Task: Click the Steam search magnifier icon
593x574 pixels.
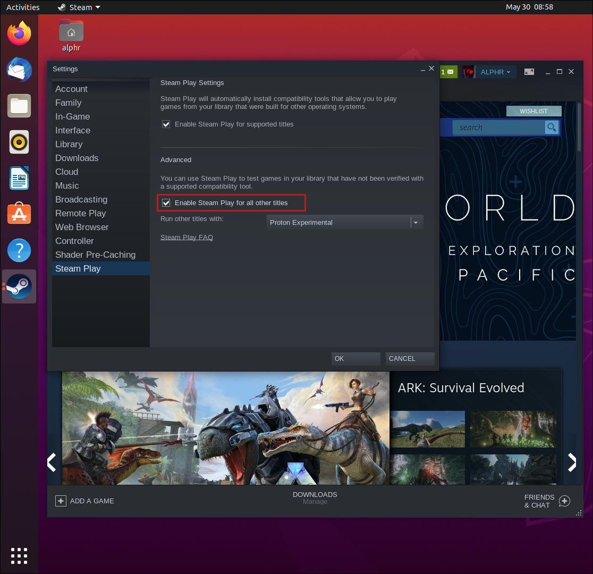Action: coord(552,127)
